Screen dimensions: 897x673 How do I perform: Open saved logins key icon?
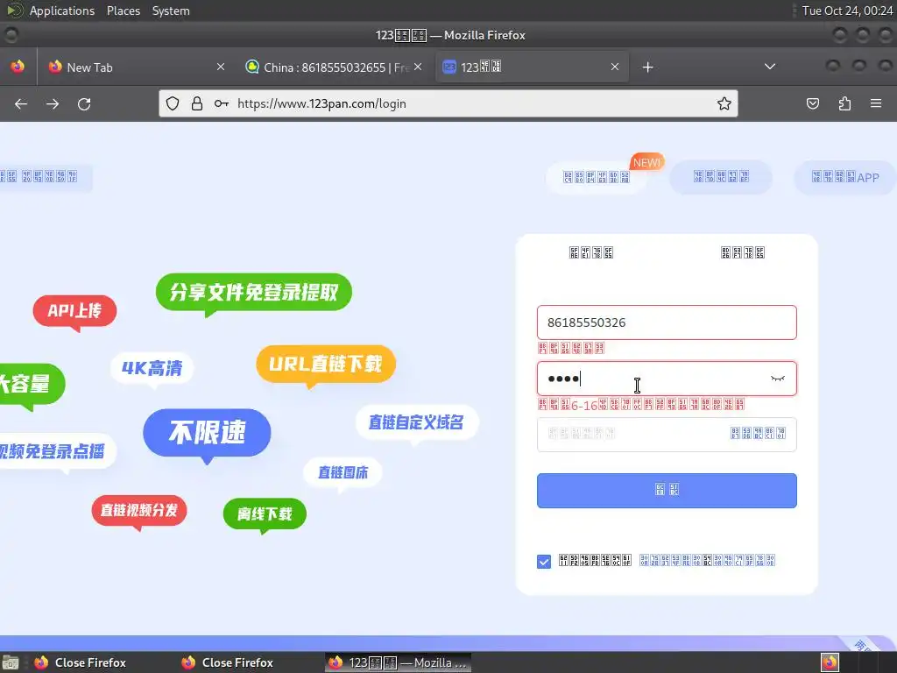click(222, 103)
